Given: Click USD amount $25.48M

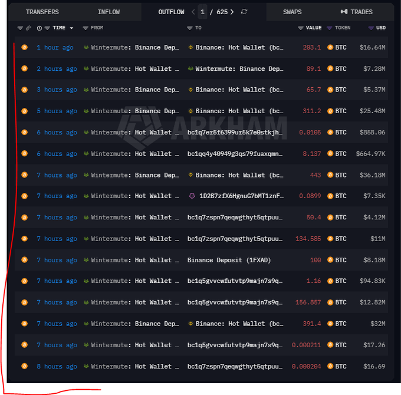Looking at the screenshot, I should 372,111.
